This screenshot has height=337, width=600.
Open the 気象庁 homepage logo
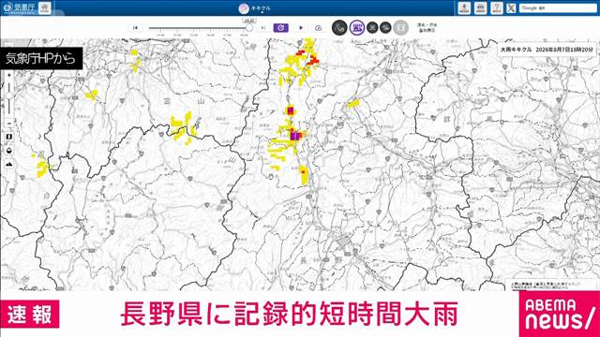click(19, 7)
